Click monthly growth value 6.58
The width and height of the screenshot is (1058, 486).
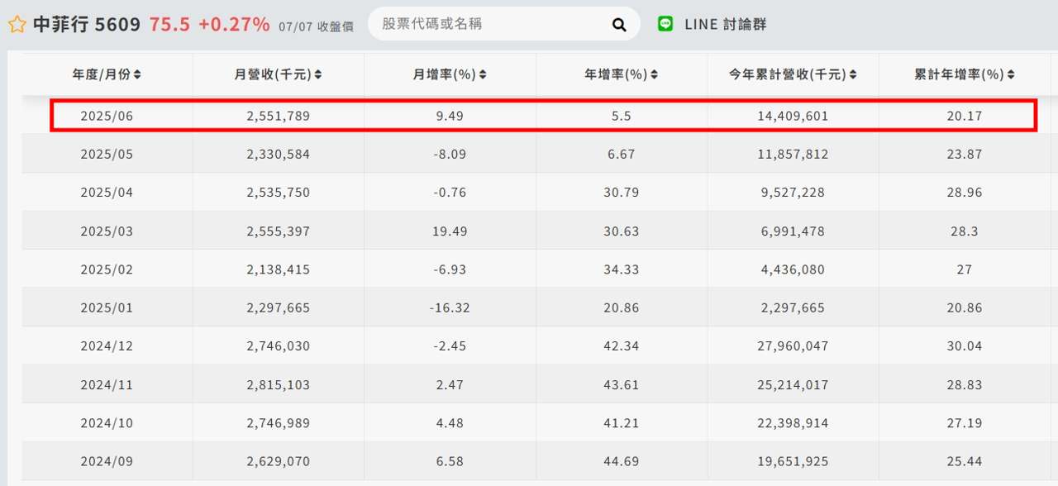[x=450, y=461]
